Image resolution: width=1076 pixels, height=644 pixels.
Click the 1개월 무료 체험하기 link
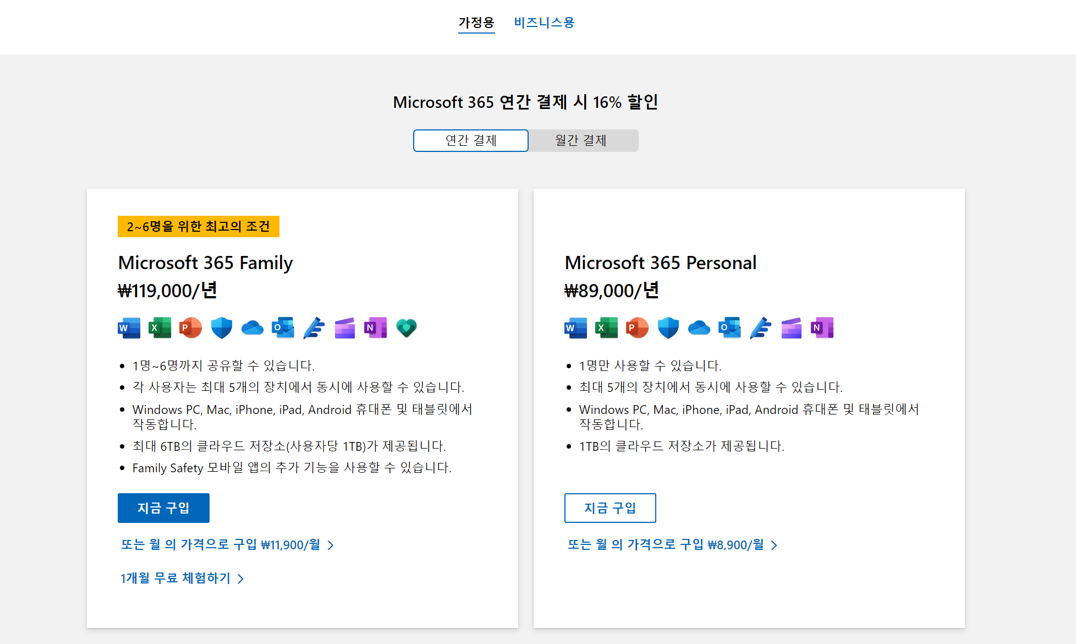point(182,578)
